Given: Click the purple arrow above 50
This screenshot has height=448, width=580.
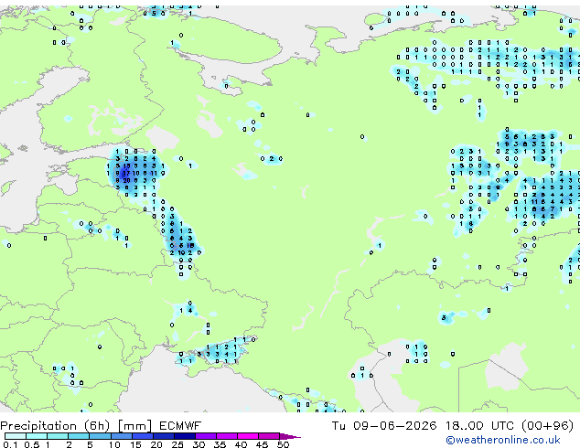Looking at the screenshot, I should click(290, 436).
